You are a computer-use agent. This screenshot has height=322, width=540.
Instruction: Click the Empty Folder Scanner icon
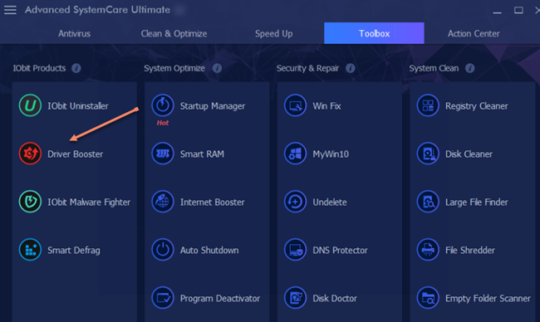pyautogui.click(x=428, y=298)
